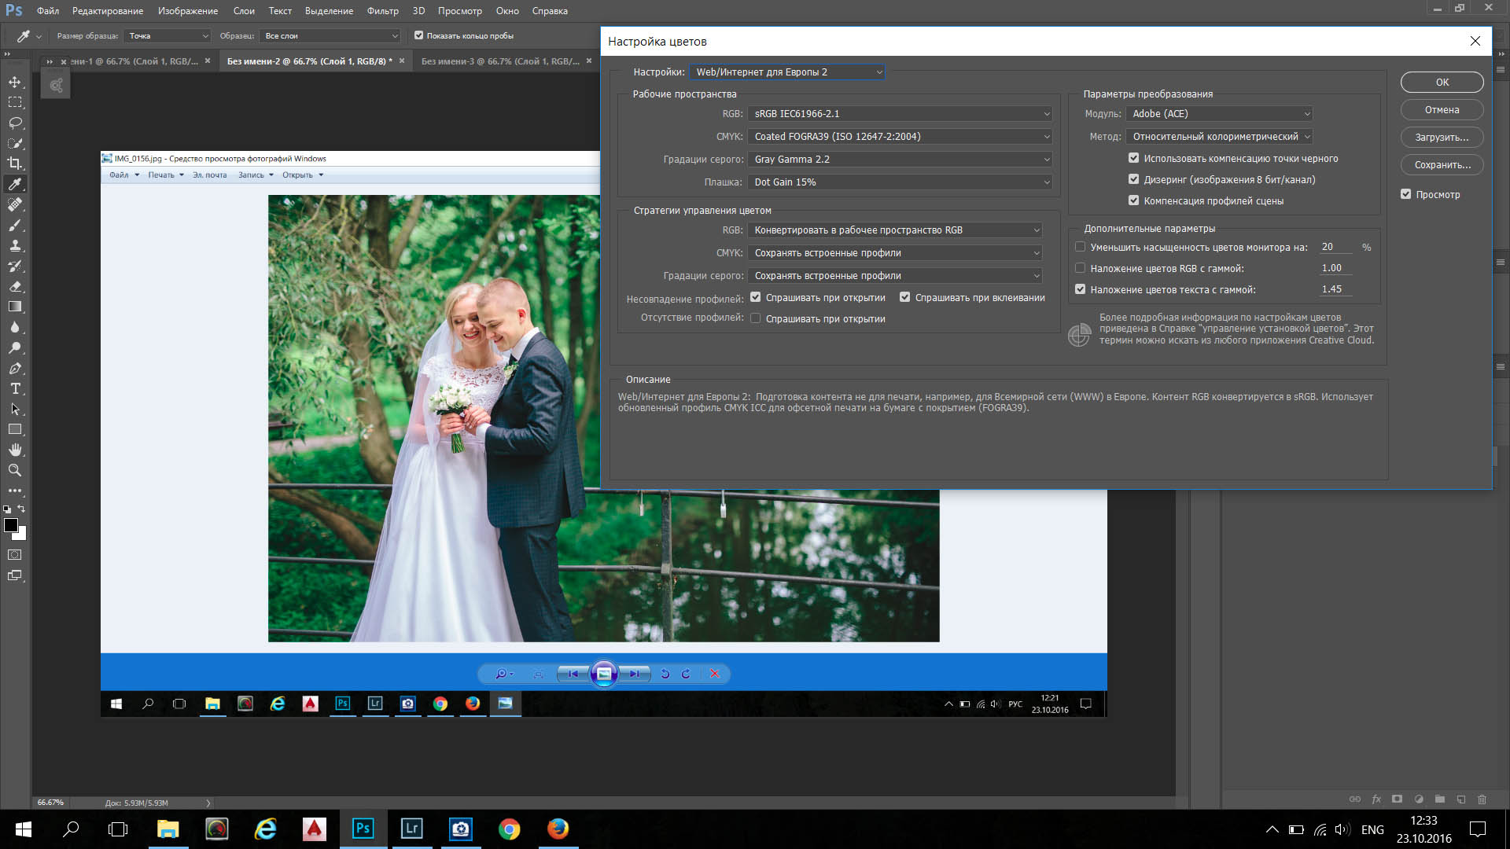This screenshot has width=1510, height=849.
Task: Select the Lasso tool
Action: 15,123
